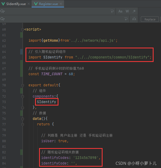This screenshot has width=161, height=168.
Task: Click the TIME_COUNT constant
Action: pos(52,74)
